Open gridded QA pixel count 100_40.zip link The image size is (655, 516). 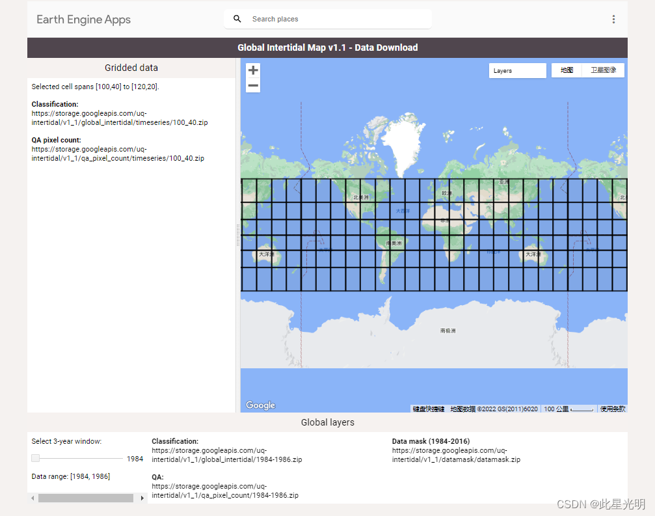(118, 154)
